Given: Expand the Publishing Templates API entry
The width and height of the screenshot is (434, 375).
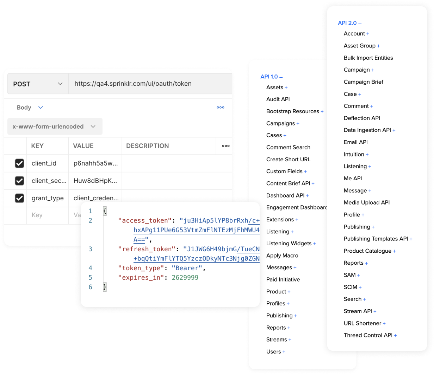Looking at the screenshot, I should 411,239.
